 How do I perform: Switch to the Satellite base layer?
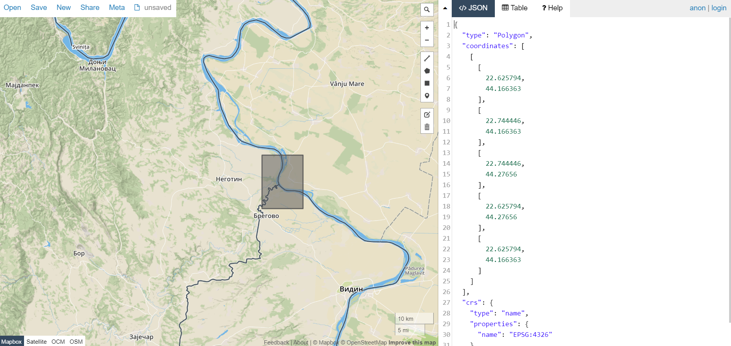(x=37, y=341)
